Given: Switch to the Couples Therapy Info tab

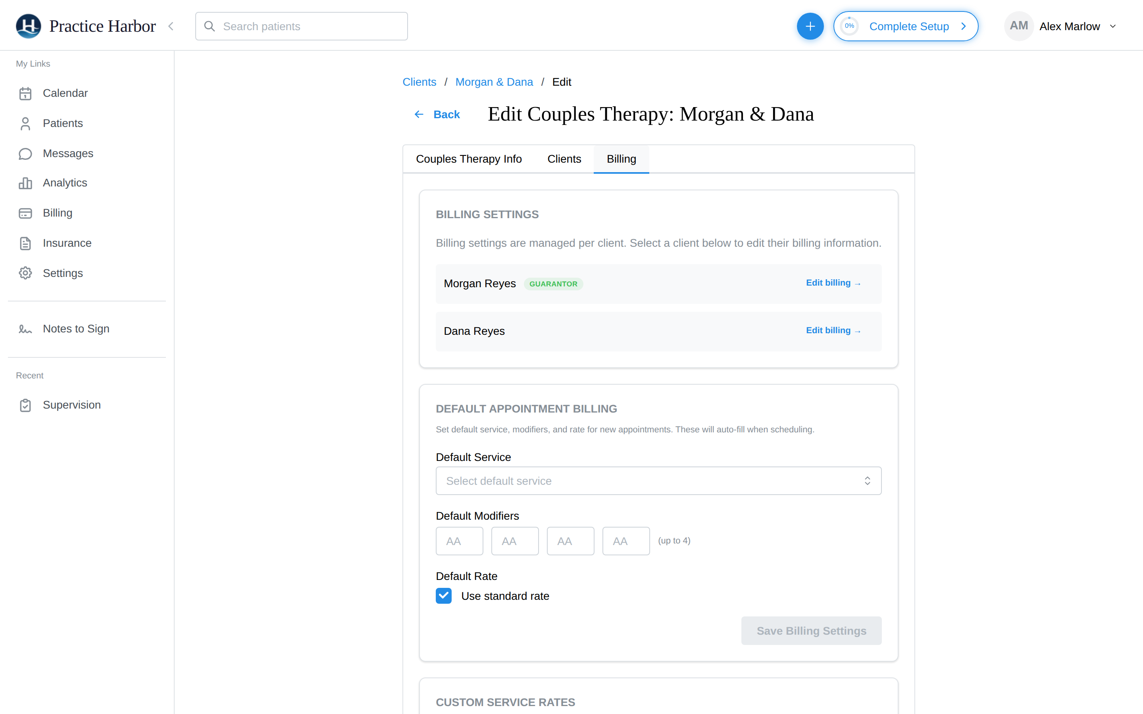Looking at the screenshot, I should pos(469,159).
